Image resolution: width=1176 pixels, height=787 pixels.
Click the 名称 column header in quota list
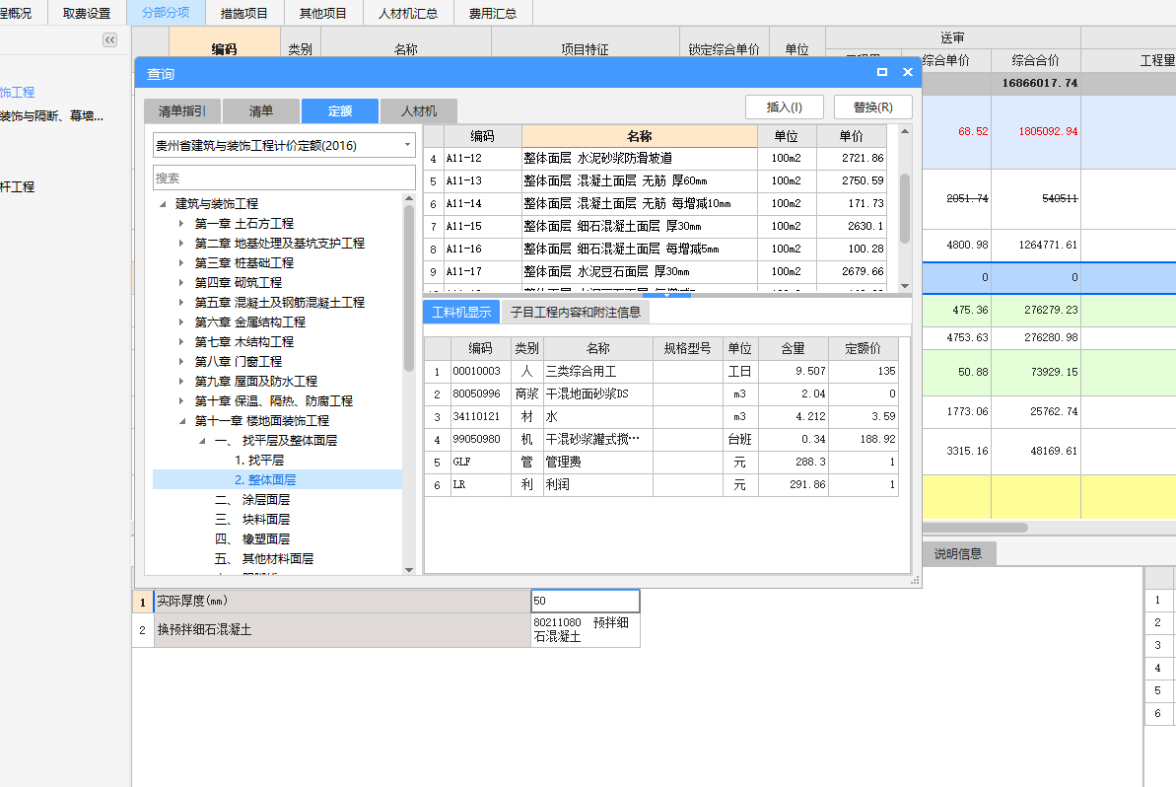[x=639, y=136]
